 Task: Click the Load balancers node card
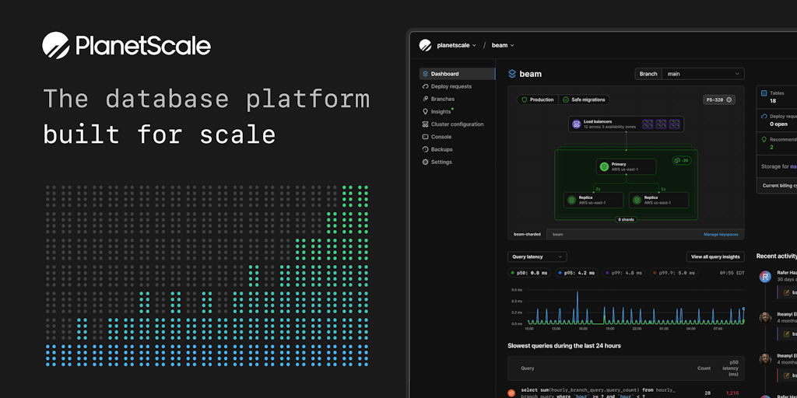click(626, 124)
